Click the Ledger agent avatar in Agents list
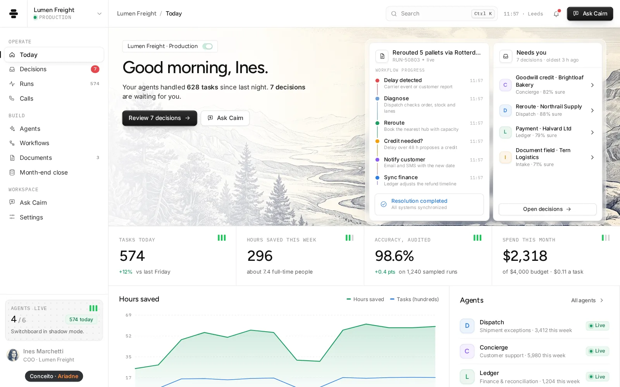Screen dimensions: 620x387 [467, 377]
